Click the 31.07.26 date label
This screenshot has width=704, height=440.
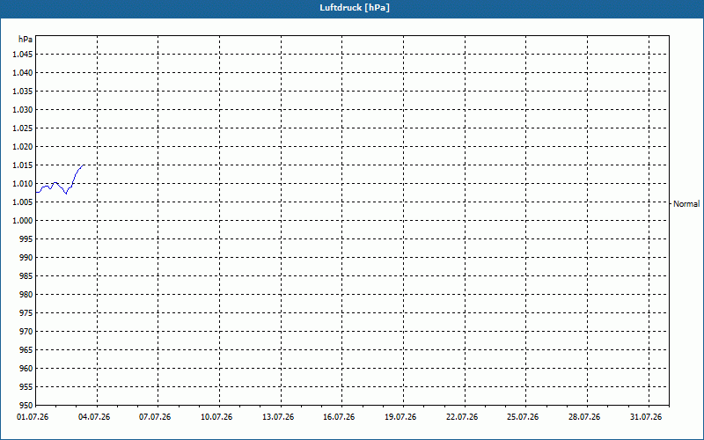point(646,417)
